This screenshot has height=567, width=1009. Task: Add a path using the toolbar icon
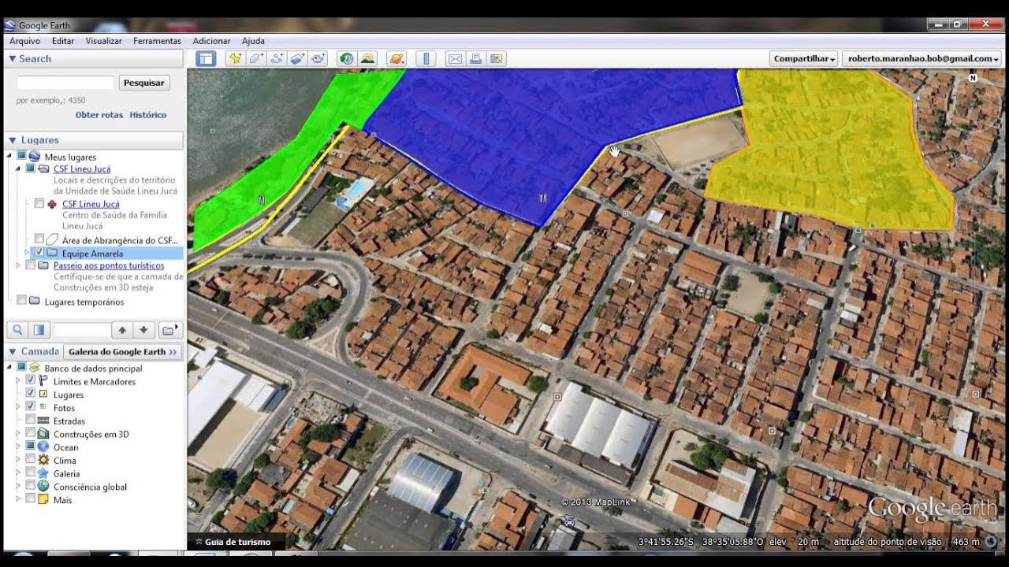click(x=277, y=58)
